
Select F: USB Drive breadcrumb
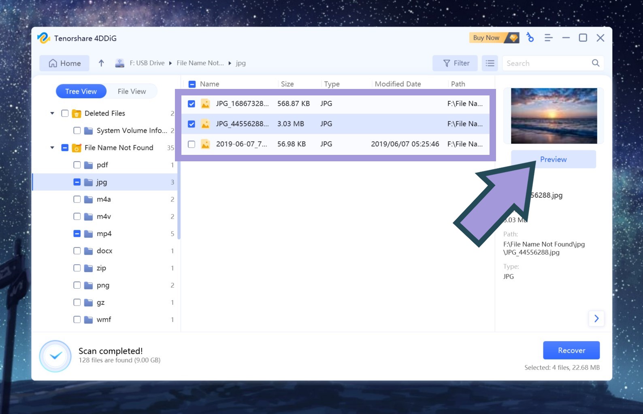147,63
